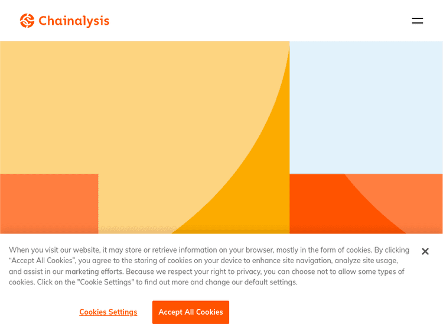Click the Chainalysis swirl logo icon
The image size is (443, 333).
[27, 21]
